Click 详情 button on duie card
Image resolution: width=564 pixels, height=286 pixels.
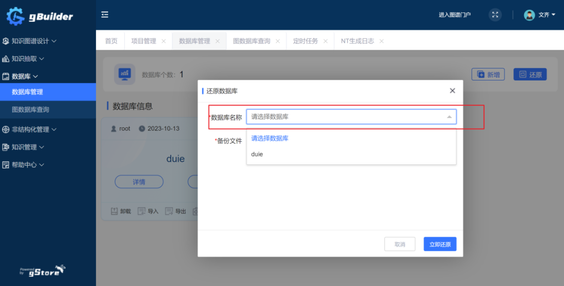pos(139,182)
